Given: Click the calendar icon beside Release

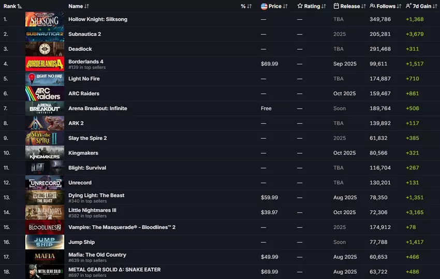Looking at the screenshot, I should pyautogui.click(x=336, y=6).
